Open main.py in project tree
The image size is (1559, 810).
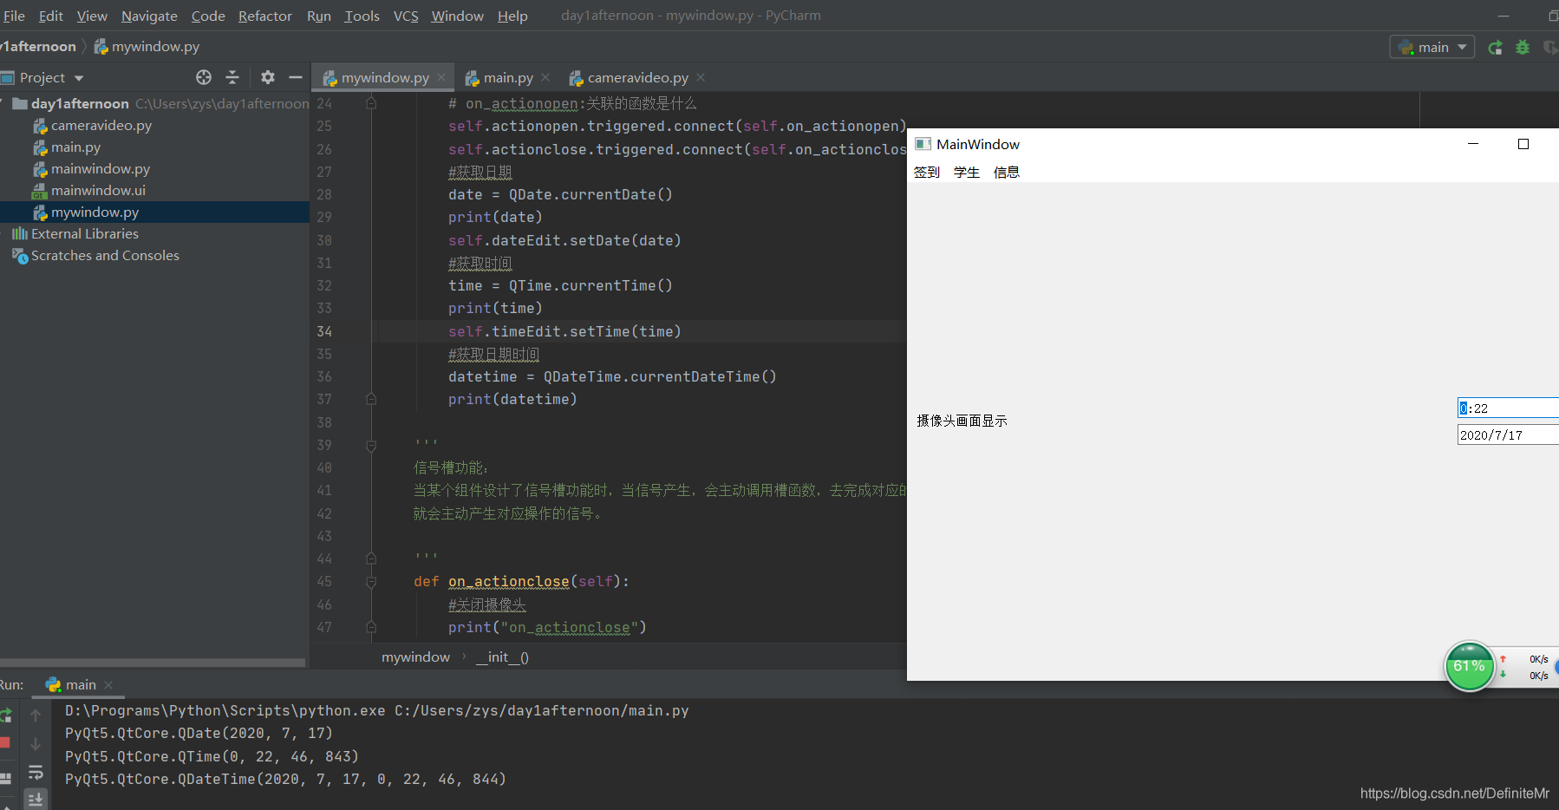tap(75, 147)
